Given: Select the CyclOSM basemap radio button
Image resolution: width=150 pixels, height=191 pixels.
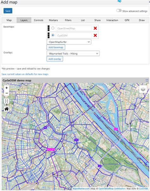Looking at the screenshot, I should click(53, 35).
